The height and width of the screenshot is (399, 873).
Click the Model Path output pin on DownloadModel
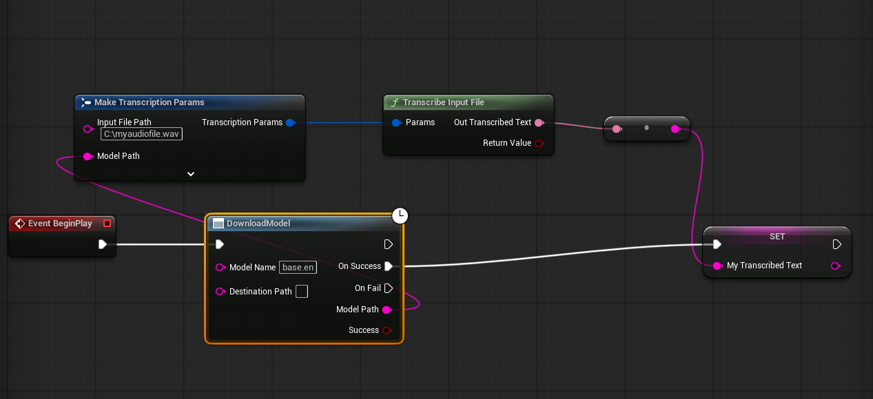[x=387, y=310]
